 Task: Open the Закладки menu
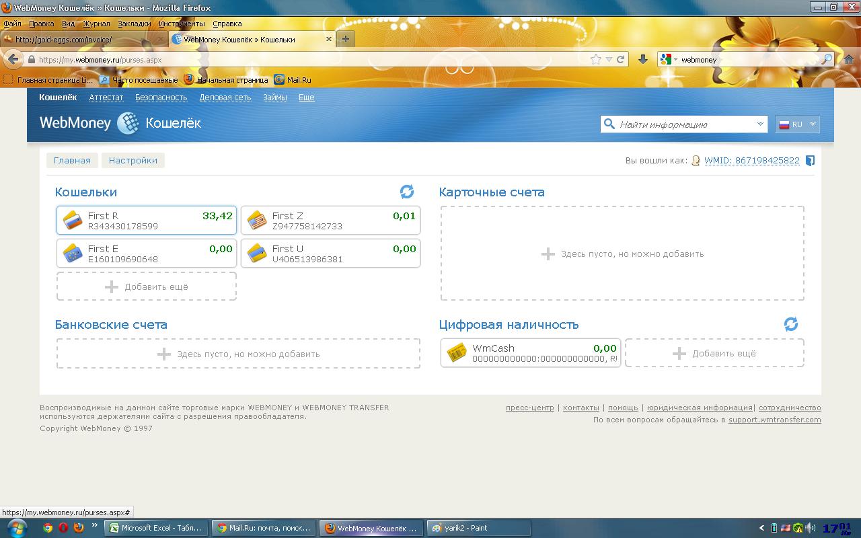135,24
